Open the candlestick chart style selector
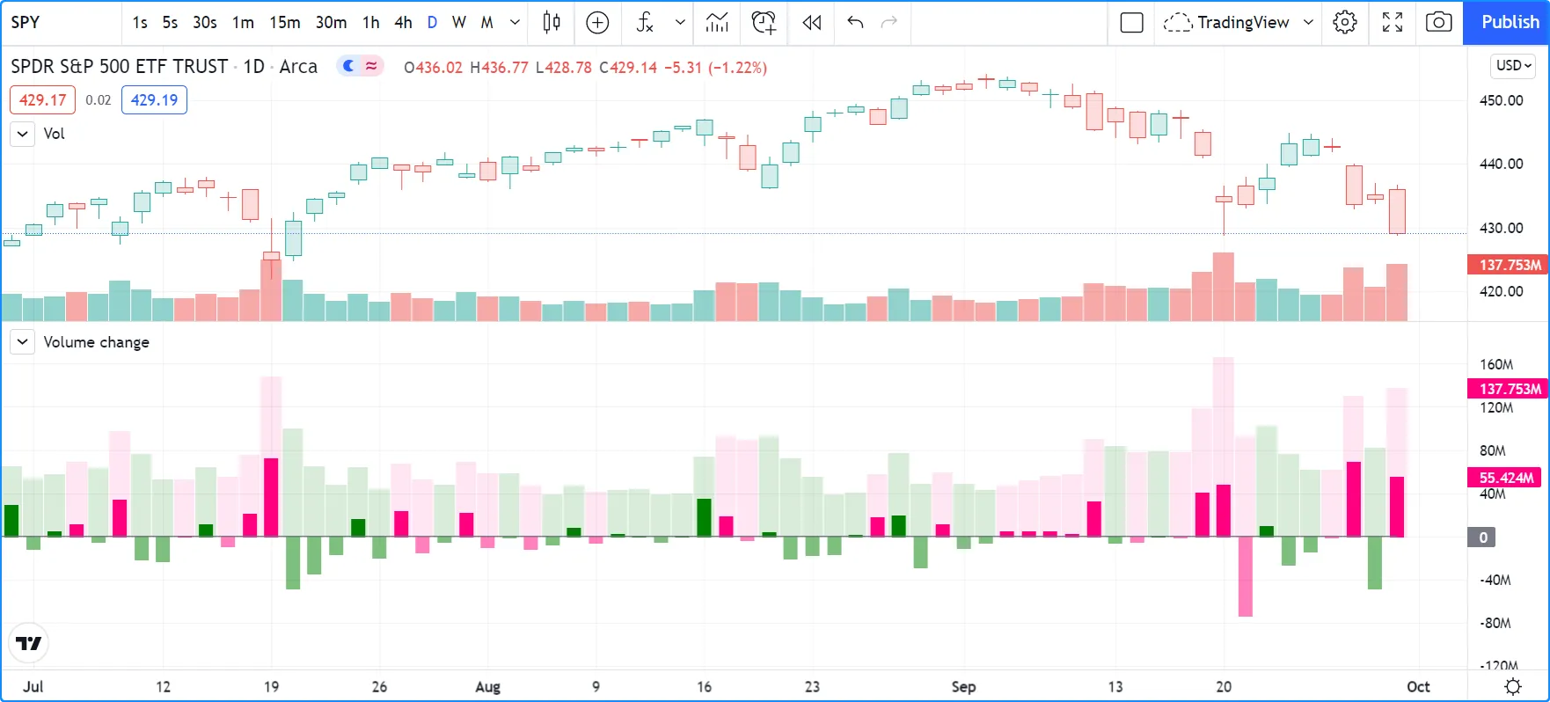The height and width of the screenshot is (702, 1550). click(552, 23)
